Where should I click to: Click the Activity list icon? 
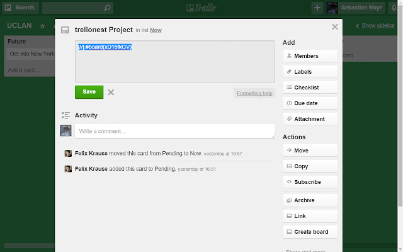tap(65, 115)
